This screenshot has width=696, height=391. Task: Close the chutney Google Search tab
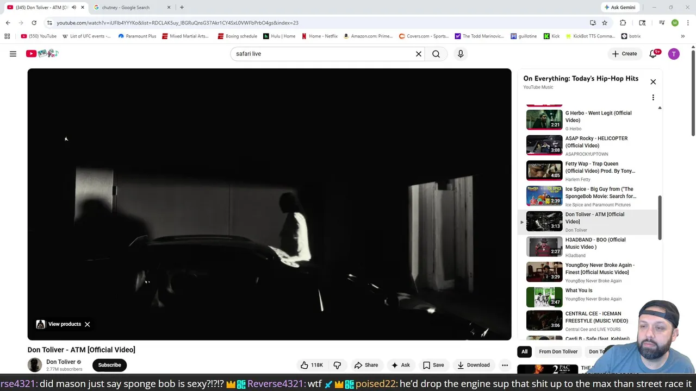click(169, 8)
